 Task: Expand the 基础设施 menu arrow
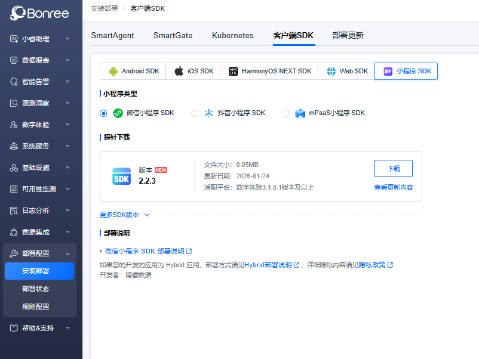click(x=67, y=168)
